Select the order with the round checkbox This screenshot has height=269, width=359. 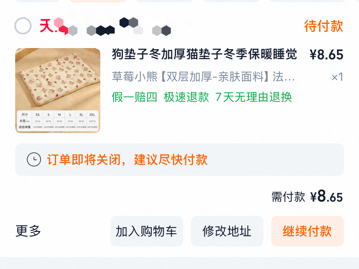tap(23, 26)
